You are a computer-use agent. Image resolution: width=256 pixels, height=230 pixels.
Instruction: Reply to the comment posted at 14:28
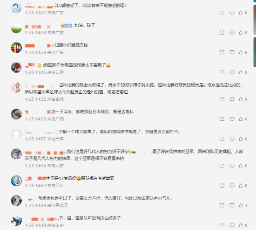click(232, 52)
